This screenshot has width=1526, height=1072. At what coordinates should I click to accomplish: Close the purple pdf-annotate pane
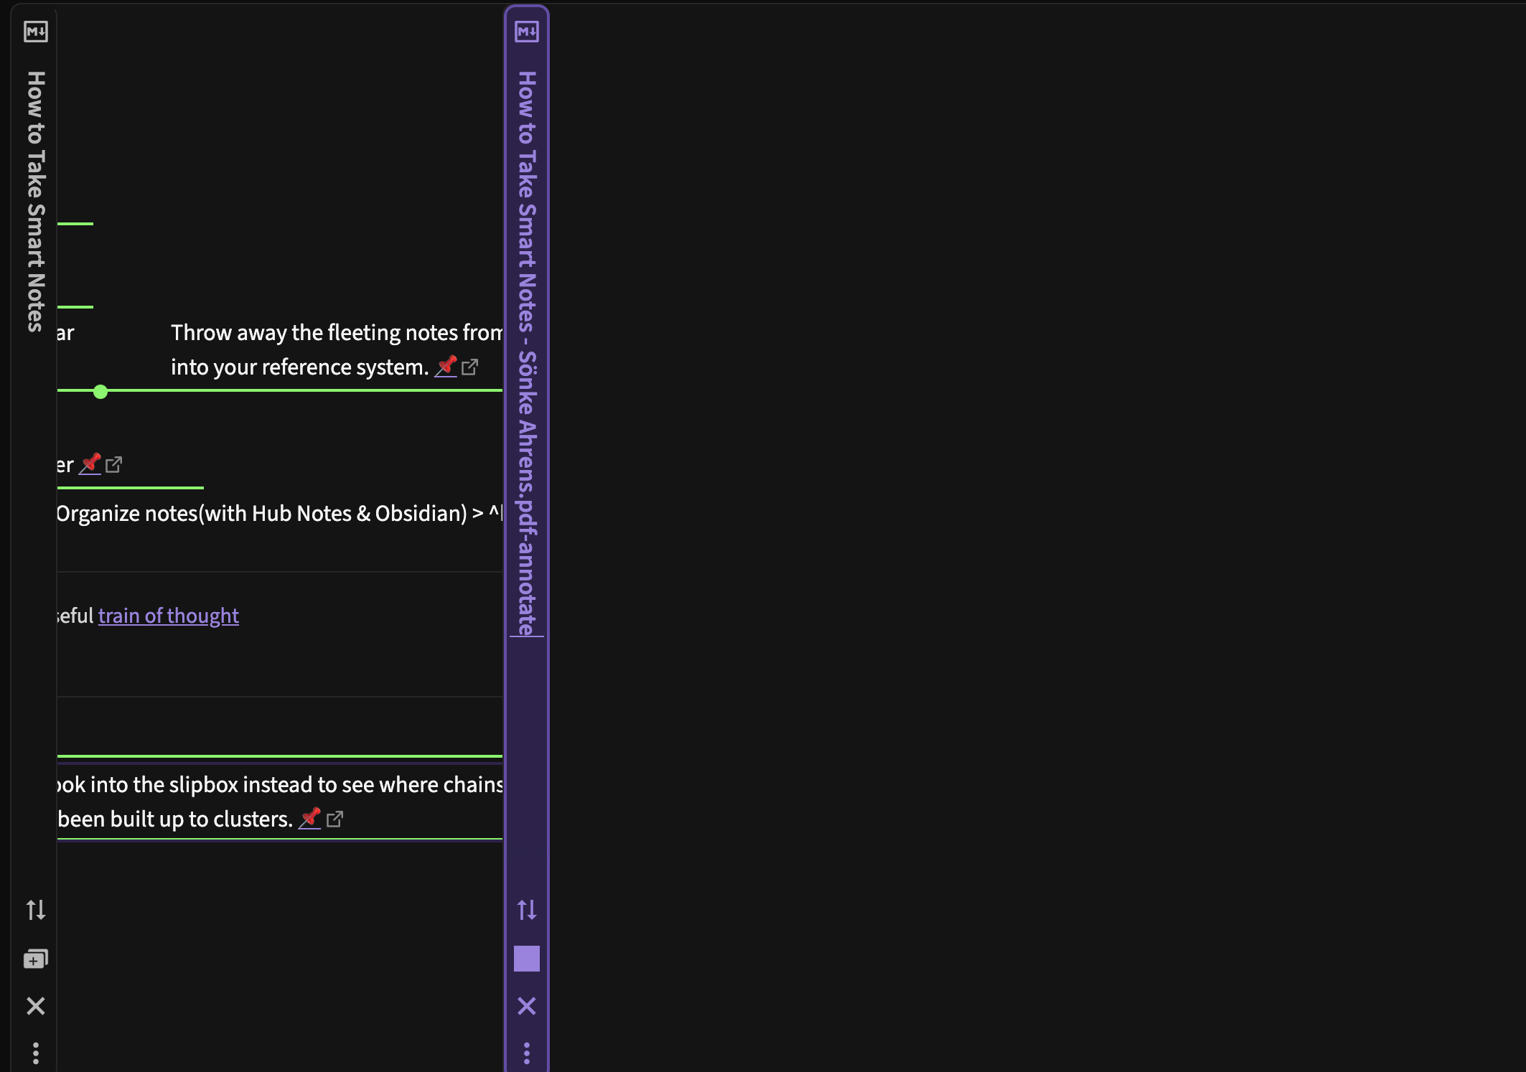[526, 1006]
